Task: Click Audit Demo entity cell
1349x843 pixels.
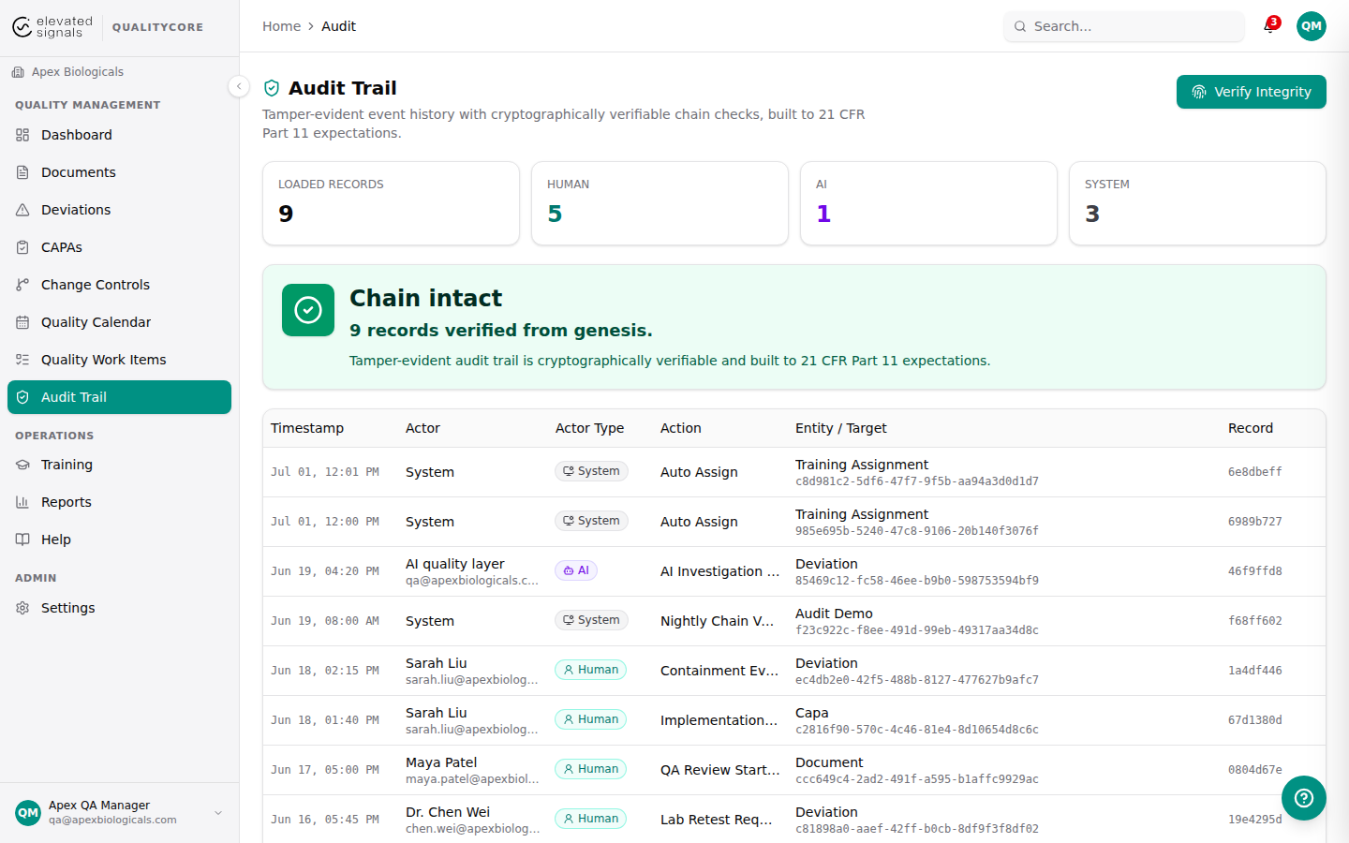Action: pyautogui.click(x=834, y=614)
